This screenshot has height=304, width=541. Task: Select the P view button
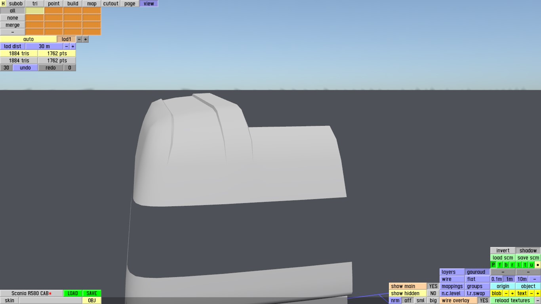pyautogui.click(x=493, y=265)
